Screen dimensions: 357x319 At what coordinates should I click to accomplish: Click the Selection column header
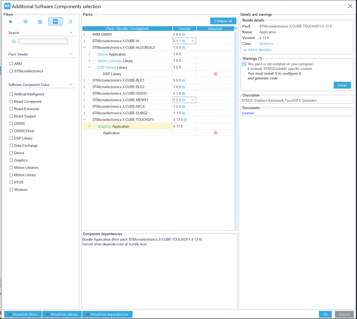215,29
